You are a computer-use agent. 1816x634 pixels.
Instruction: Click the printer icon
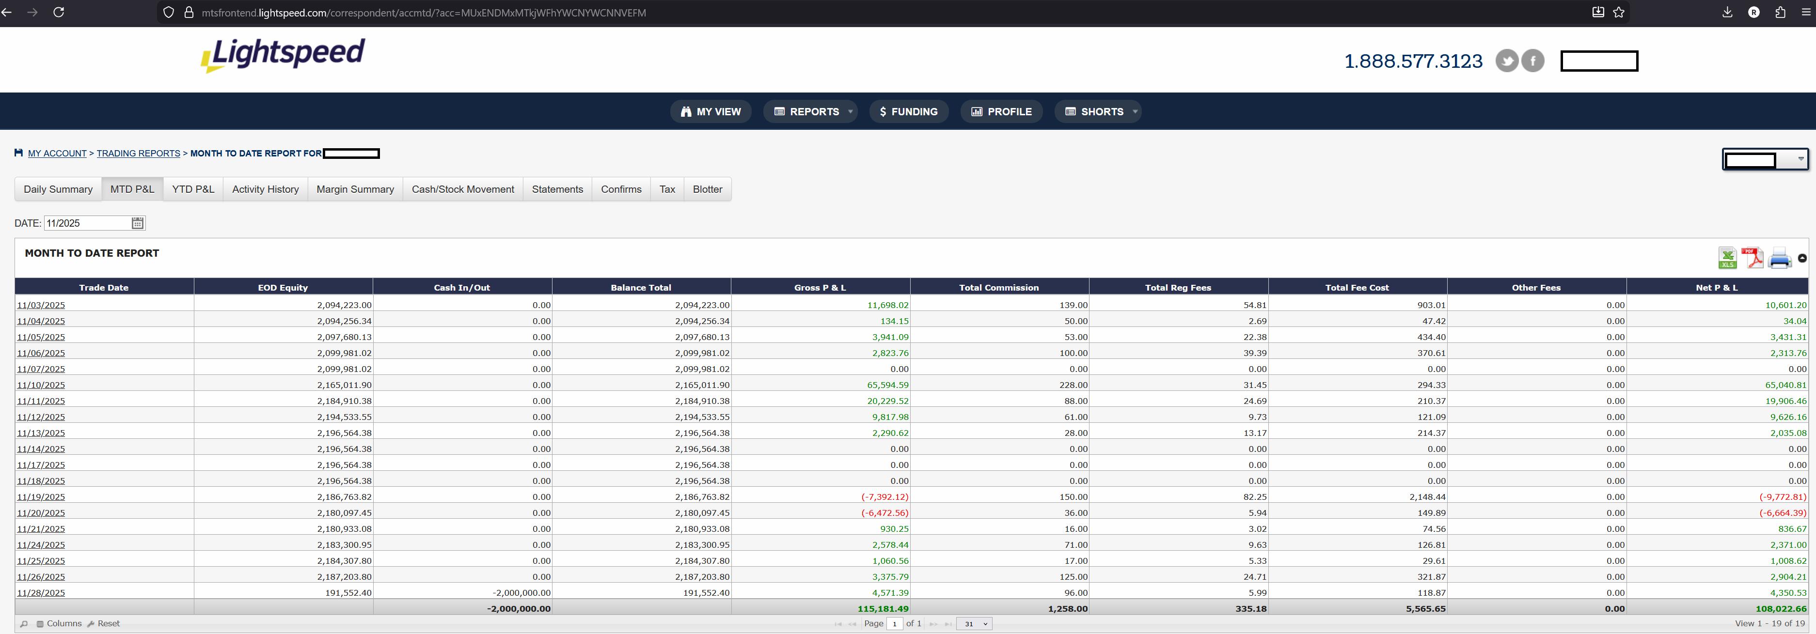coord(1779,259)
